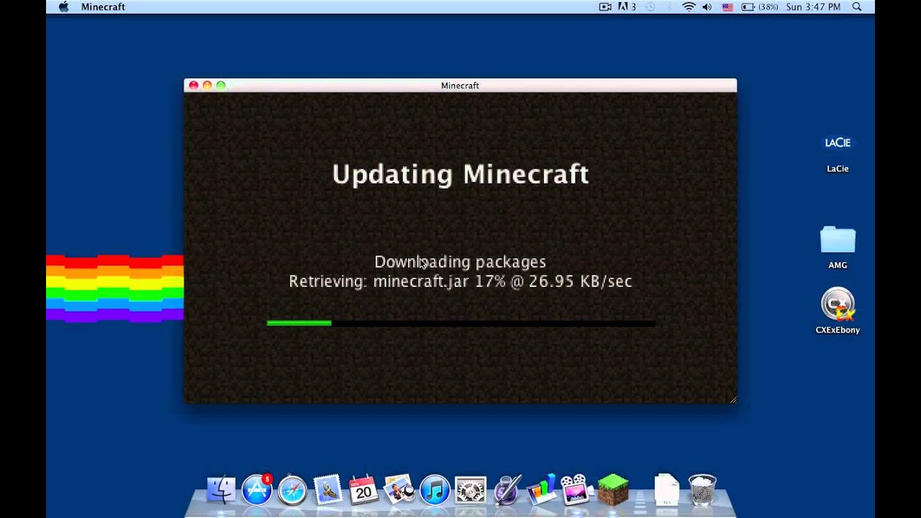Click the 'Updating Minecraft' heading
This screenshot has width=921, height=518.
tap(460, 174)
